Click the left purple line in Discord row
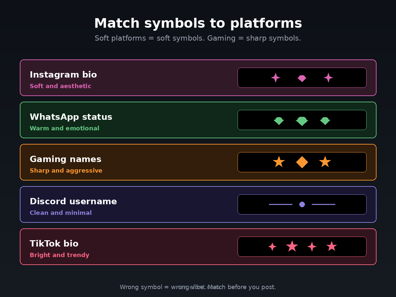Viewport: 396px width, 297px height. tap(280, 204)
